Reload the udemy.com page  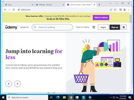click(14, 10)
